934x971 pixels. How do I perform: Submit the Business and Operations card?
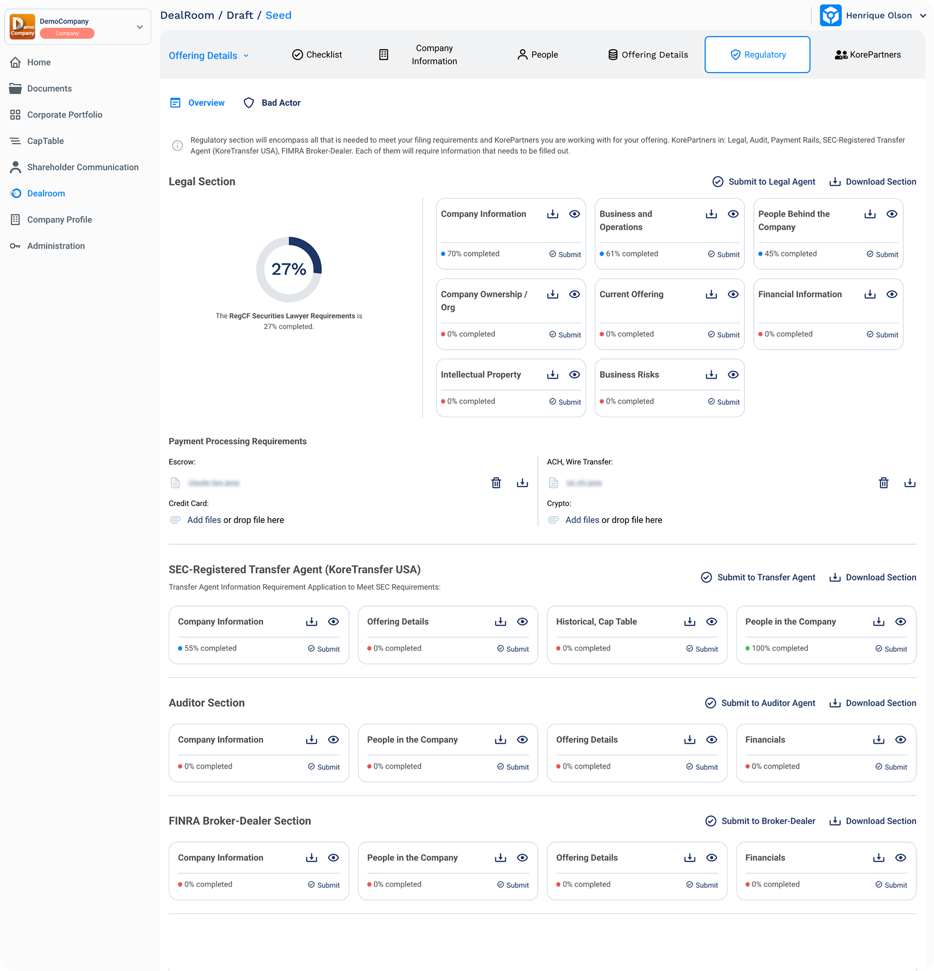click(x=724, y=255)
